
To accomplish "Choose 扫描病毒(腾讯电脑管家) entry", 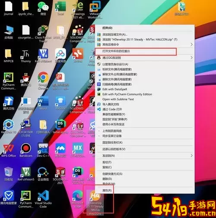I will click(117, 84).
